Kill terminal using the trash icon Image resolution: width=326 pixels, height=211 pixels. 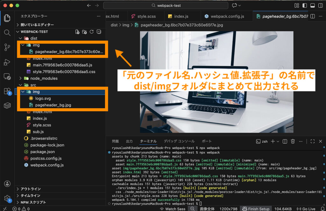[x=293, y=142]
